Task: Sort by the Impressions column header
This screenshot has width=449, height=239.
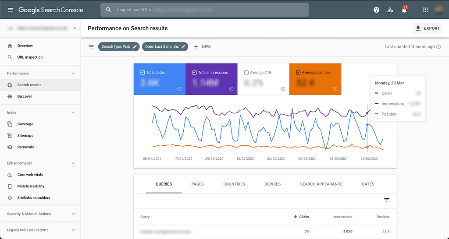Action: coord(343,217)
